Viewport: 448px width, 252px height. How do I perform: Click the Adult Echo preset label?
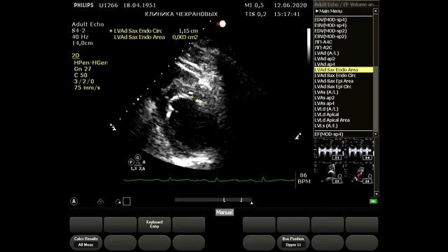87,24
